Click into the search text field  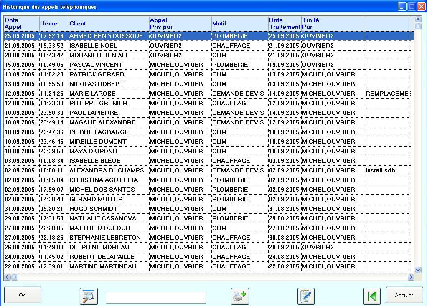point(156,297)
